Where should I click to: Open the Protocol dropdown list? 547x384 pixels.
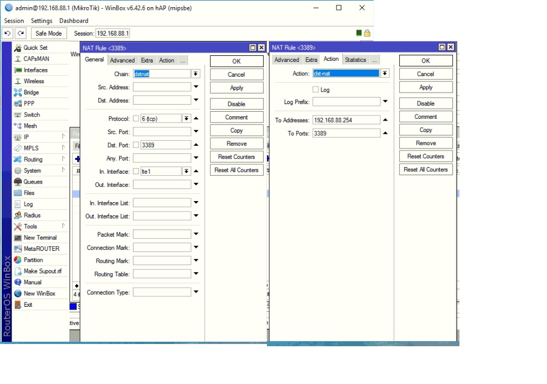point(187,118)
